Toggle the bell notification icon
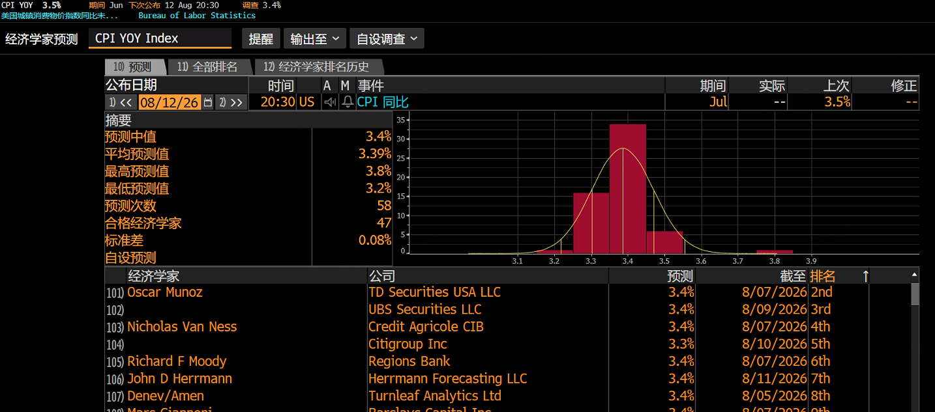The width and height of the screenshot is (935, 412). pyautogui.click(x=348, y=102)
